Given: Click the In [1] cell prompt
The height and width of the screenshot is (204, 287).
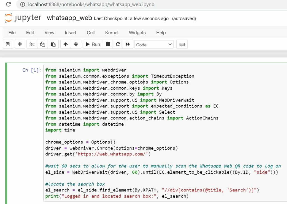Looking at the screenshot, I should click(32, 70).
